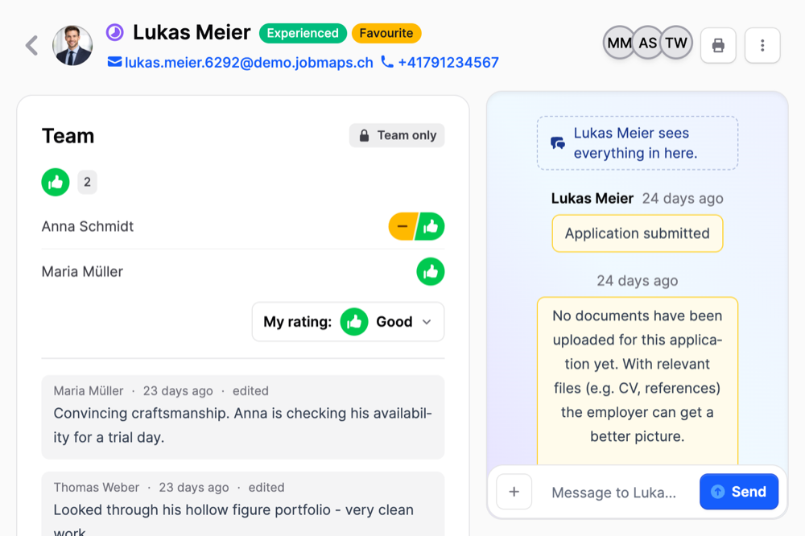The height and width of the screenshot is (536, 805).
Task: Open Maria Müller's comment about craftsmanship
Action: point(243,417)
